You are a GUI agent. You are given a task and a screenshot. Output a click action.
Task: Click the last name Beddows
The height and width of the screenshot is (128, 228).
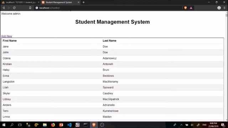[x=108, y=76]
